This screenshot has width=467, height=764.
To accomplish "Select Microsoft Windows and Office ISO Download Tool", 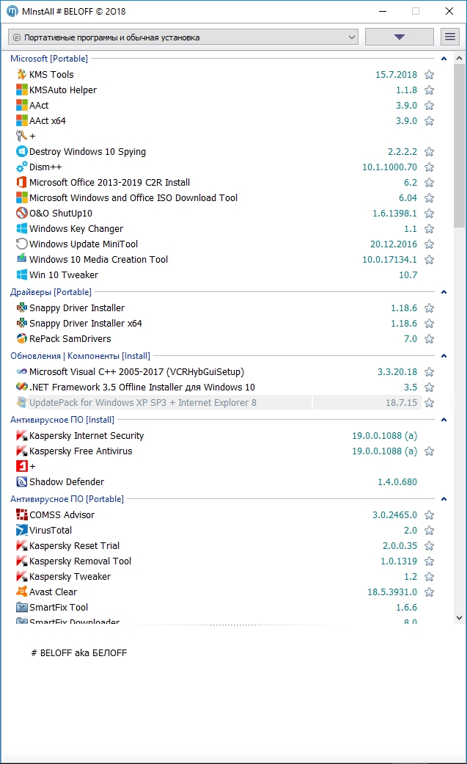I will (x=133, y=198).
